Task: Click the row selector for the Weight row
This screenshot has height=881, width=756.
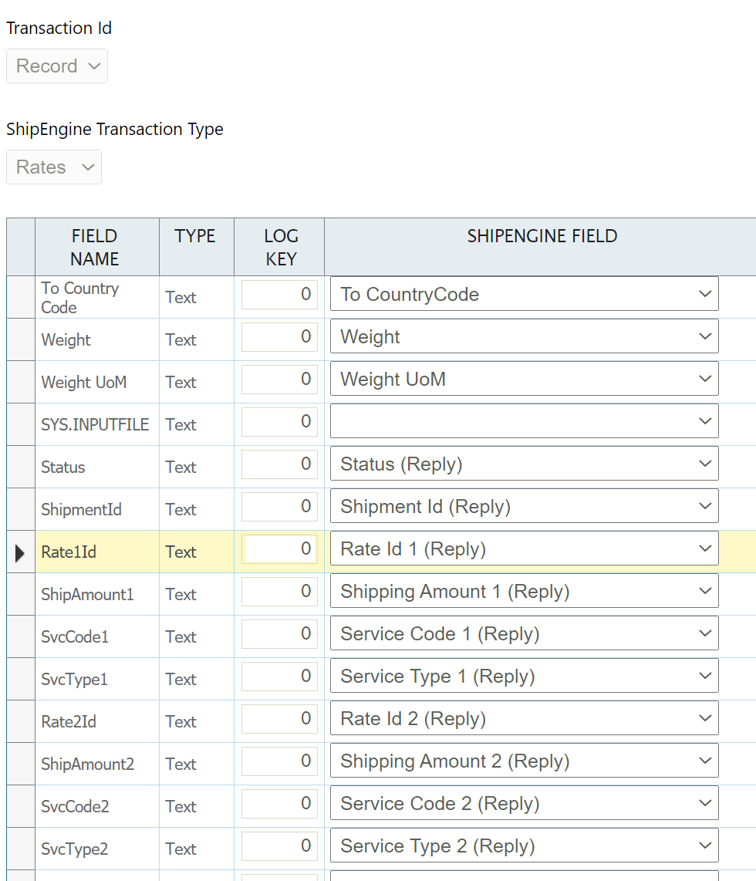Action: 21,339
